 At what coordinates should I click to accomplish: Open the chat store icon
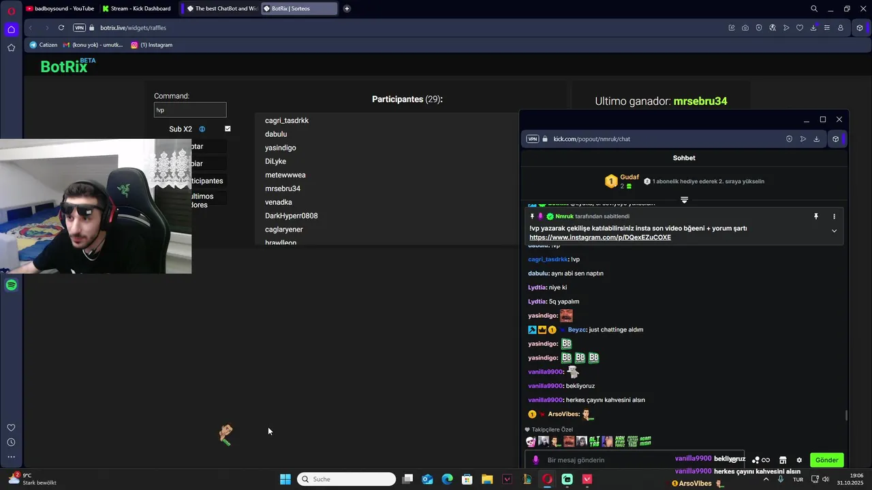(x=783, y=460)
